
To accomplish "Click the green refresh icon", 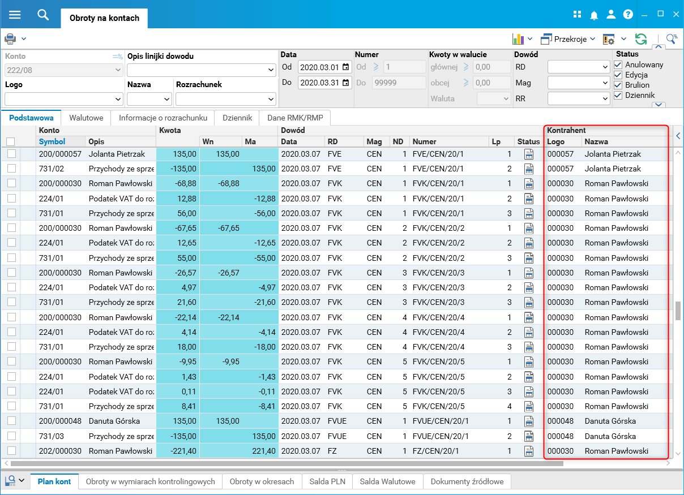I will (x=641, y=39).
